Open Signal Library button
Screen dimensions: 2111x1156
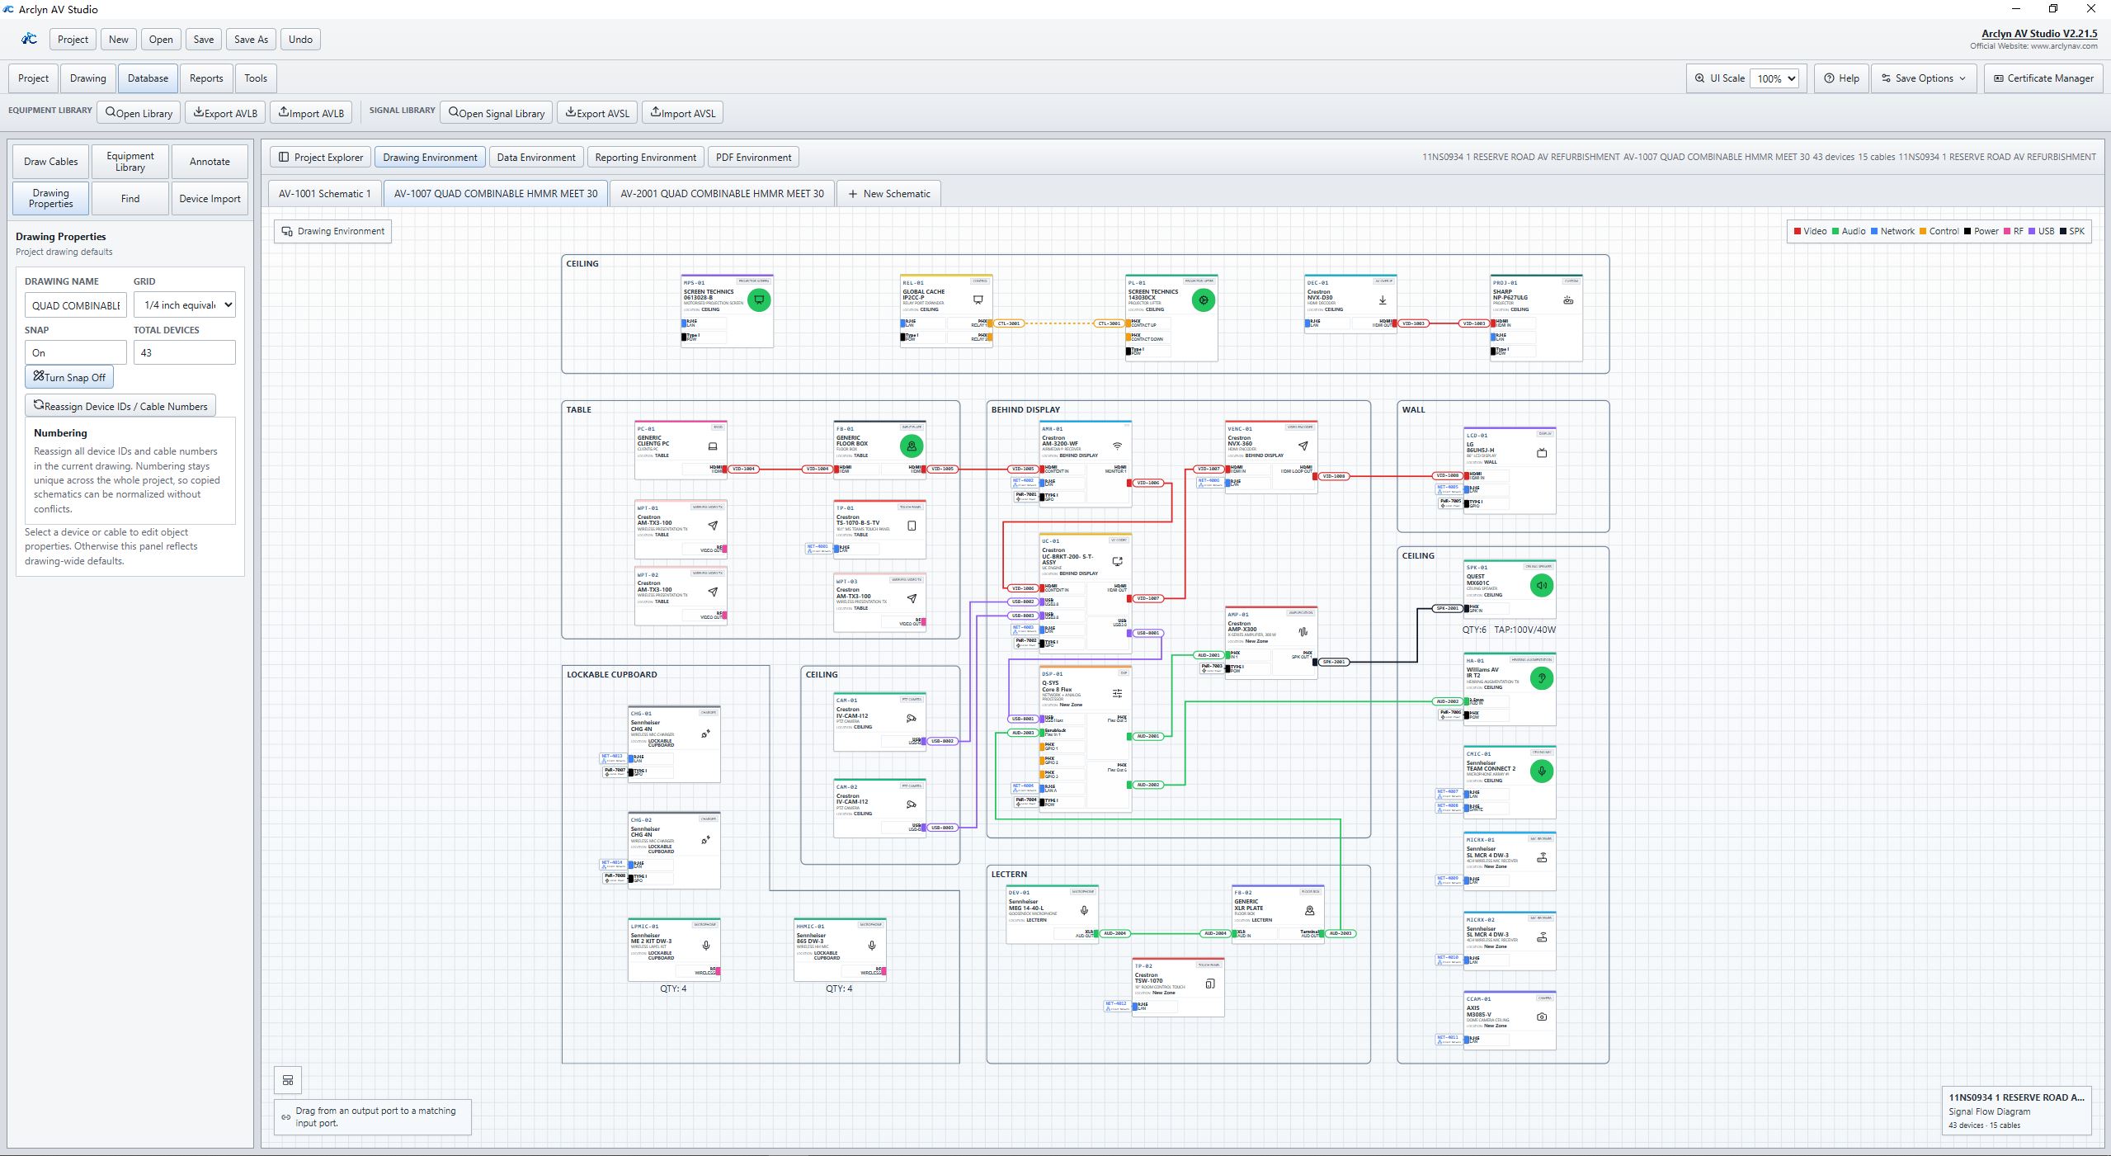(497, 113)
